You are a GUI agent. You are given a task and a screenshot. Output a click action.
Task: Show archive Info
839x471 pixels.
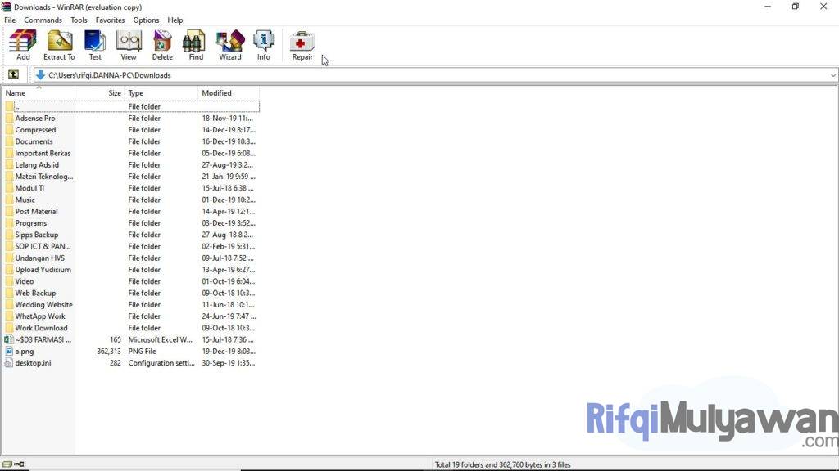pos(264,45)
